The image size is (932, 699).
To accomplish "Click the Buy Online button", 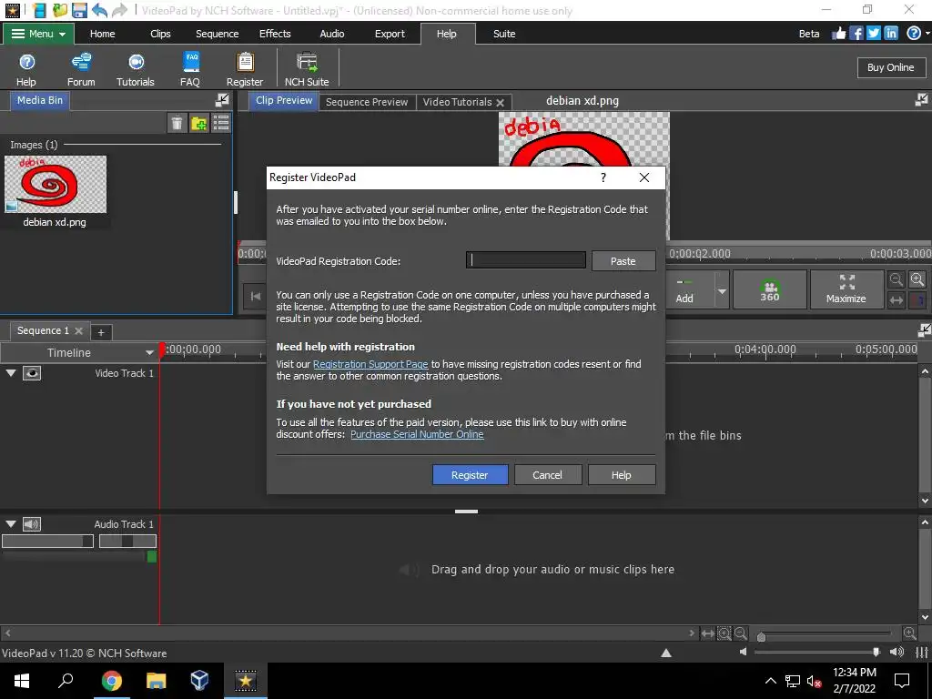I will (890, 67).
